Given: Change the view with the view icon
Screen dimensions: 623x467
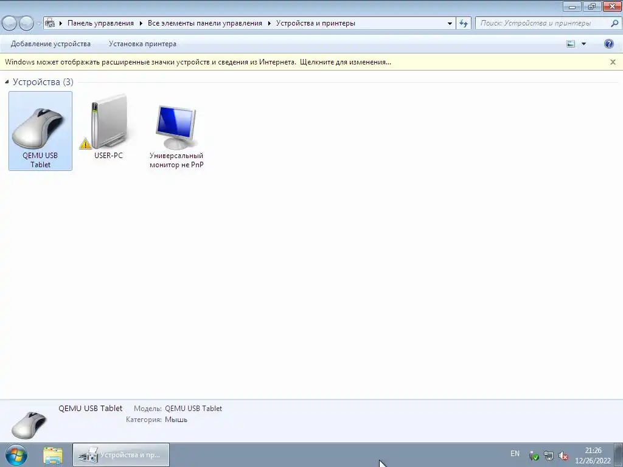Looking at the screenshot, I should 571,44.
